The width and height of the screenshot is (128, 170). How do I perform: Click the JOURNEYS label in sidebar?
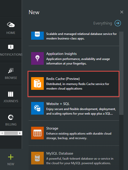pyautogui.click(x=11, y=101)
